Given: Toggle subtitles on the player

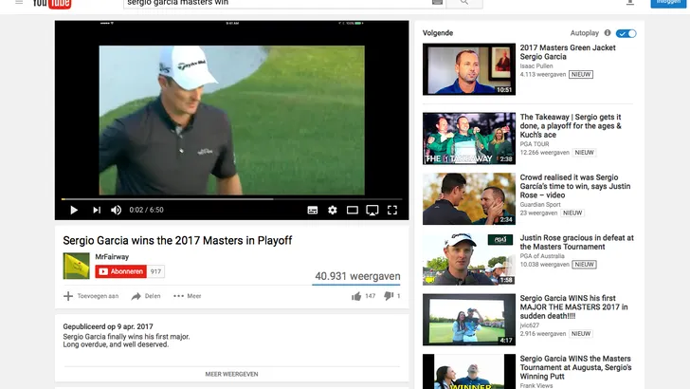Looking at the screenshot, I should pos(311,210).
